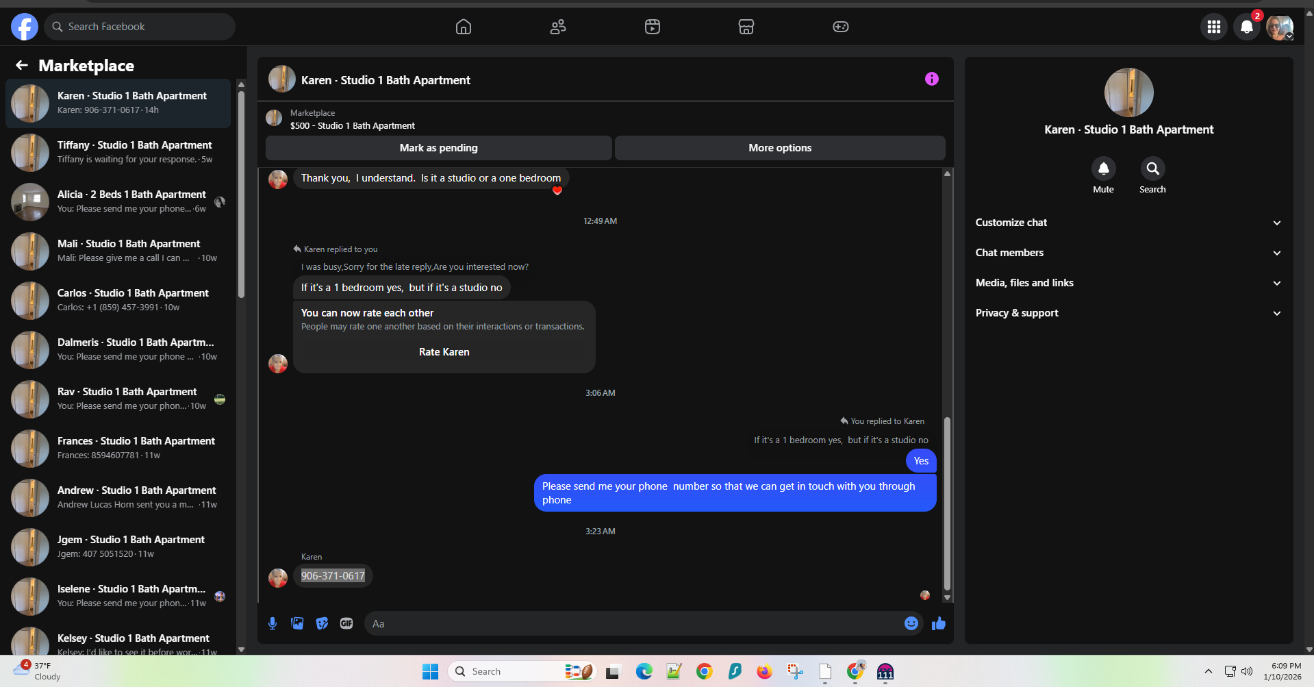
Task: Click Karen profile thumbnail in right panel
Action: [1128, 92]
